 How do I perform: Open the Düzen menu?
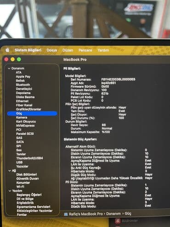click(68, 50)
